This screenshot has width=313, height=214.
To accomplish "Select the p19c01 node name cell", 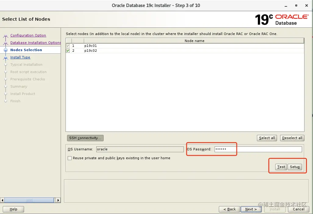I will 194,46.
